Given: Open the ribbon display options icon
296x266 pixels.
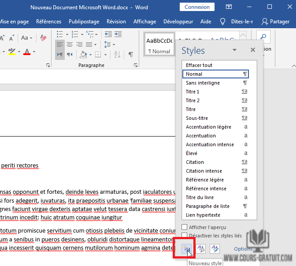Looking at the screenshot, I should point(229,7).
